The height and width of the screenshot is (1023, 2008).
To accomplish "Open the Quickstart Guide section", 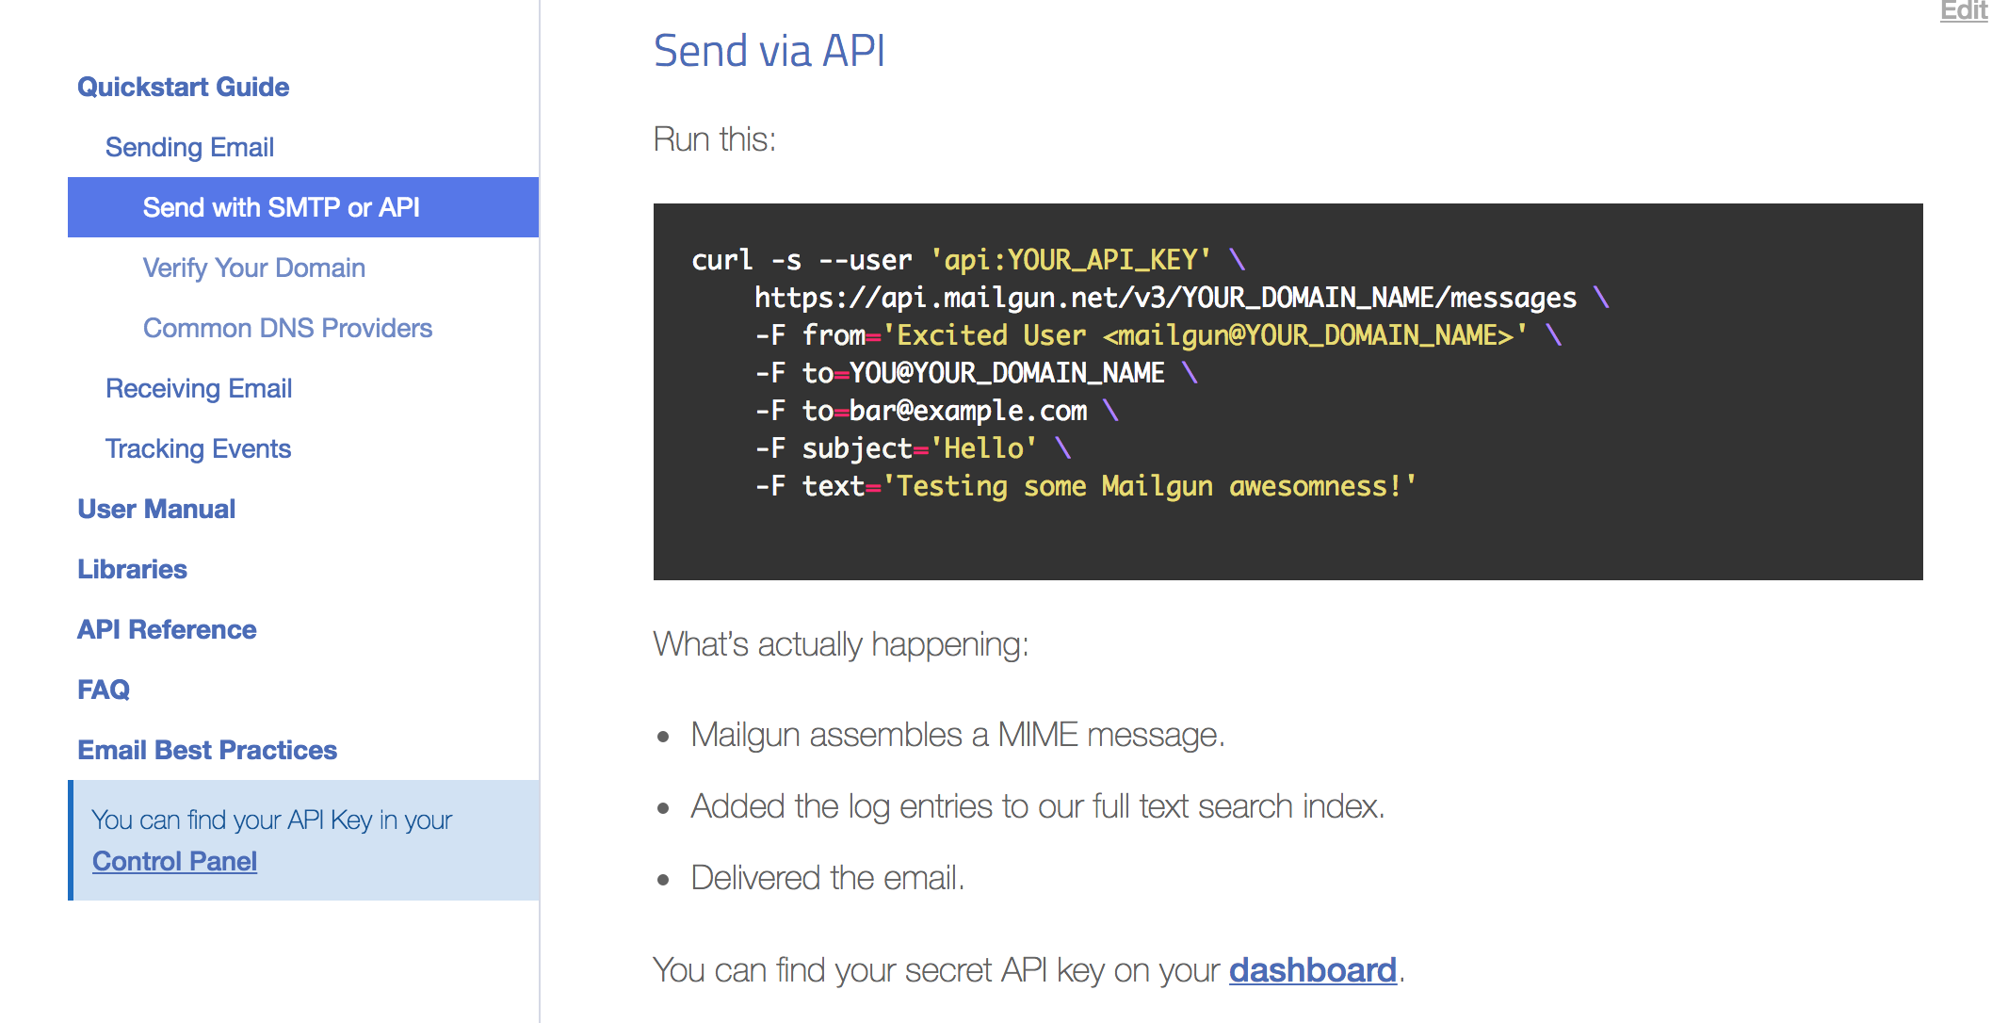I will (x=183, y=87).
